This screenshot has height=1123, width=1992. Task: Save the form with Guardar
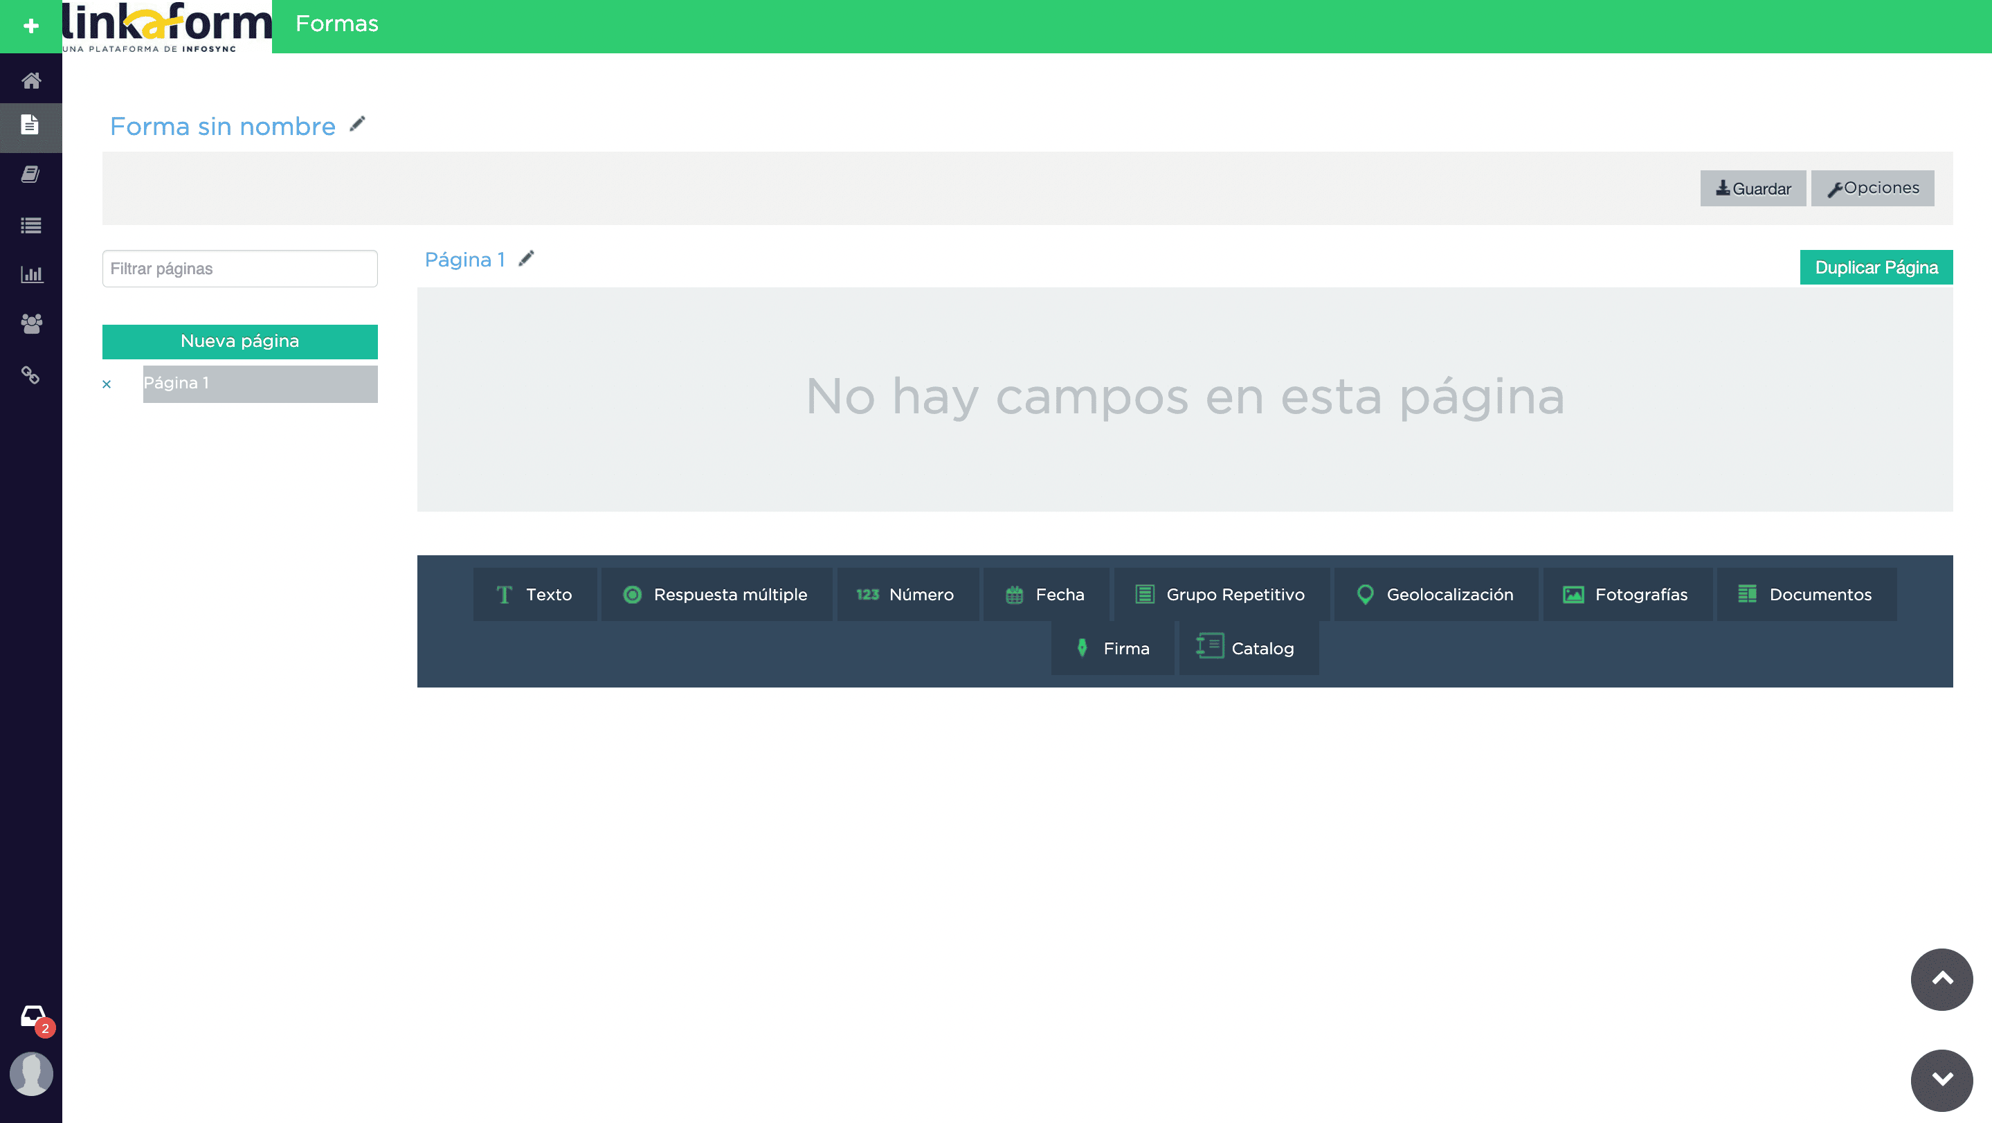point(1753,188)
